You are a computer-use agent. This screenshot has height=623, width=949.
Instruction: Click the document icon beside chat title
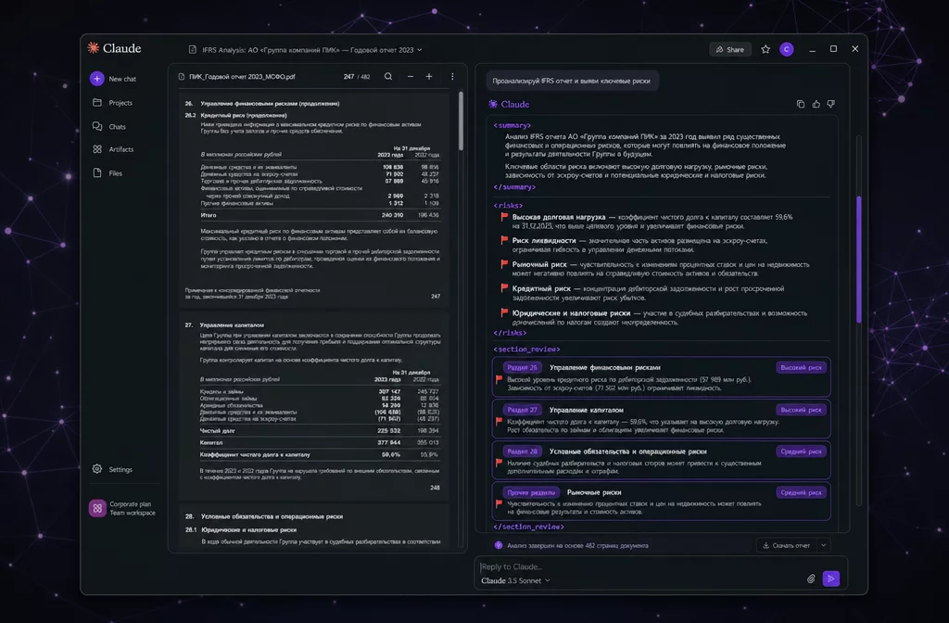(193, 50)
